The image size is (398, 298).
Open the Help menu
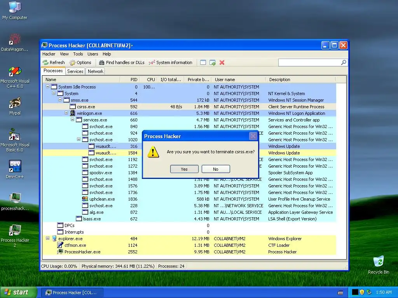pos(106,54)
